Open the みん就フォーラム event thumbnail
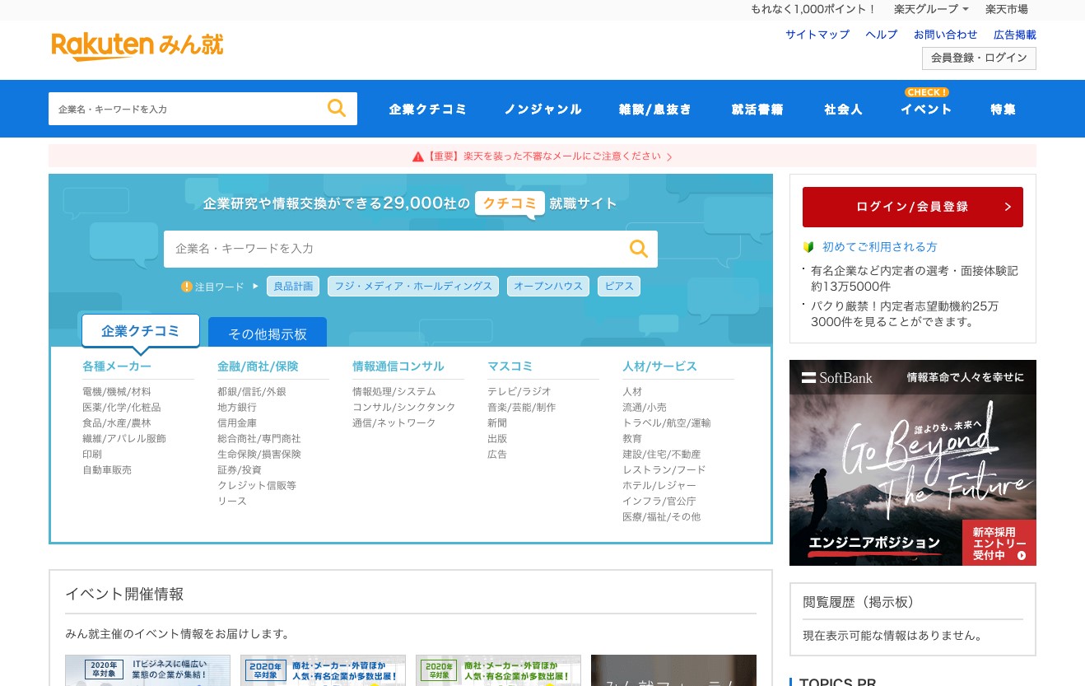1085x686 pixels. click(x=673, y=670)
